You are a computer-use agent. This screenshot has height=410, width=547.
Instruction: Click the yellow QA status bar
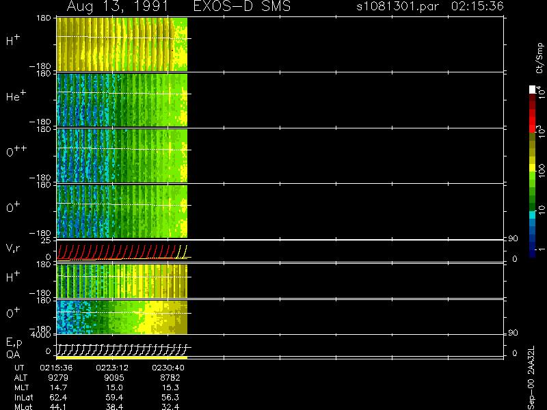[x=122, y=357]
